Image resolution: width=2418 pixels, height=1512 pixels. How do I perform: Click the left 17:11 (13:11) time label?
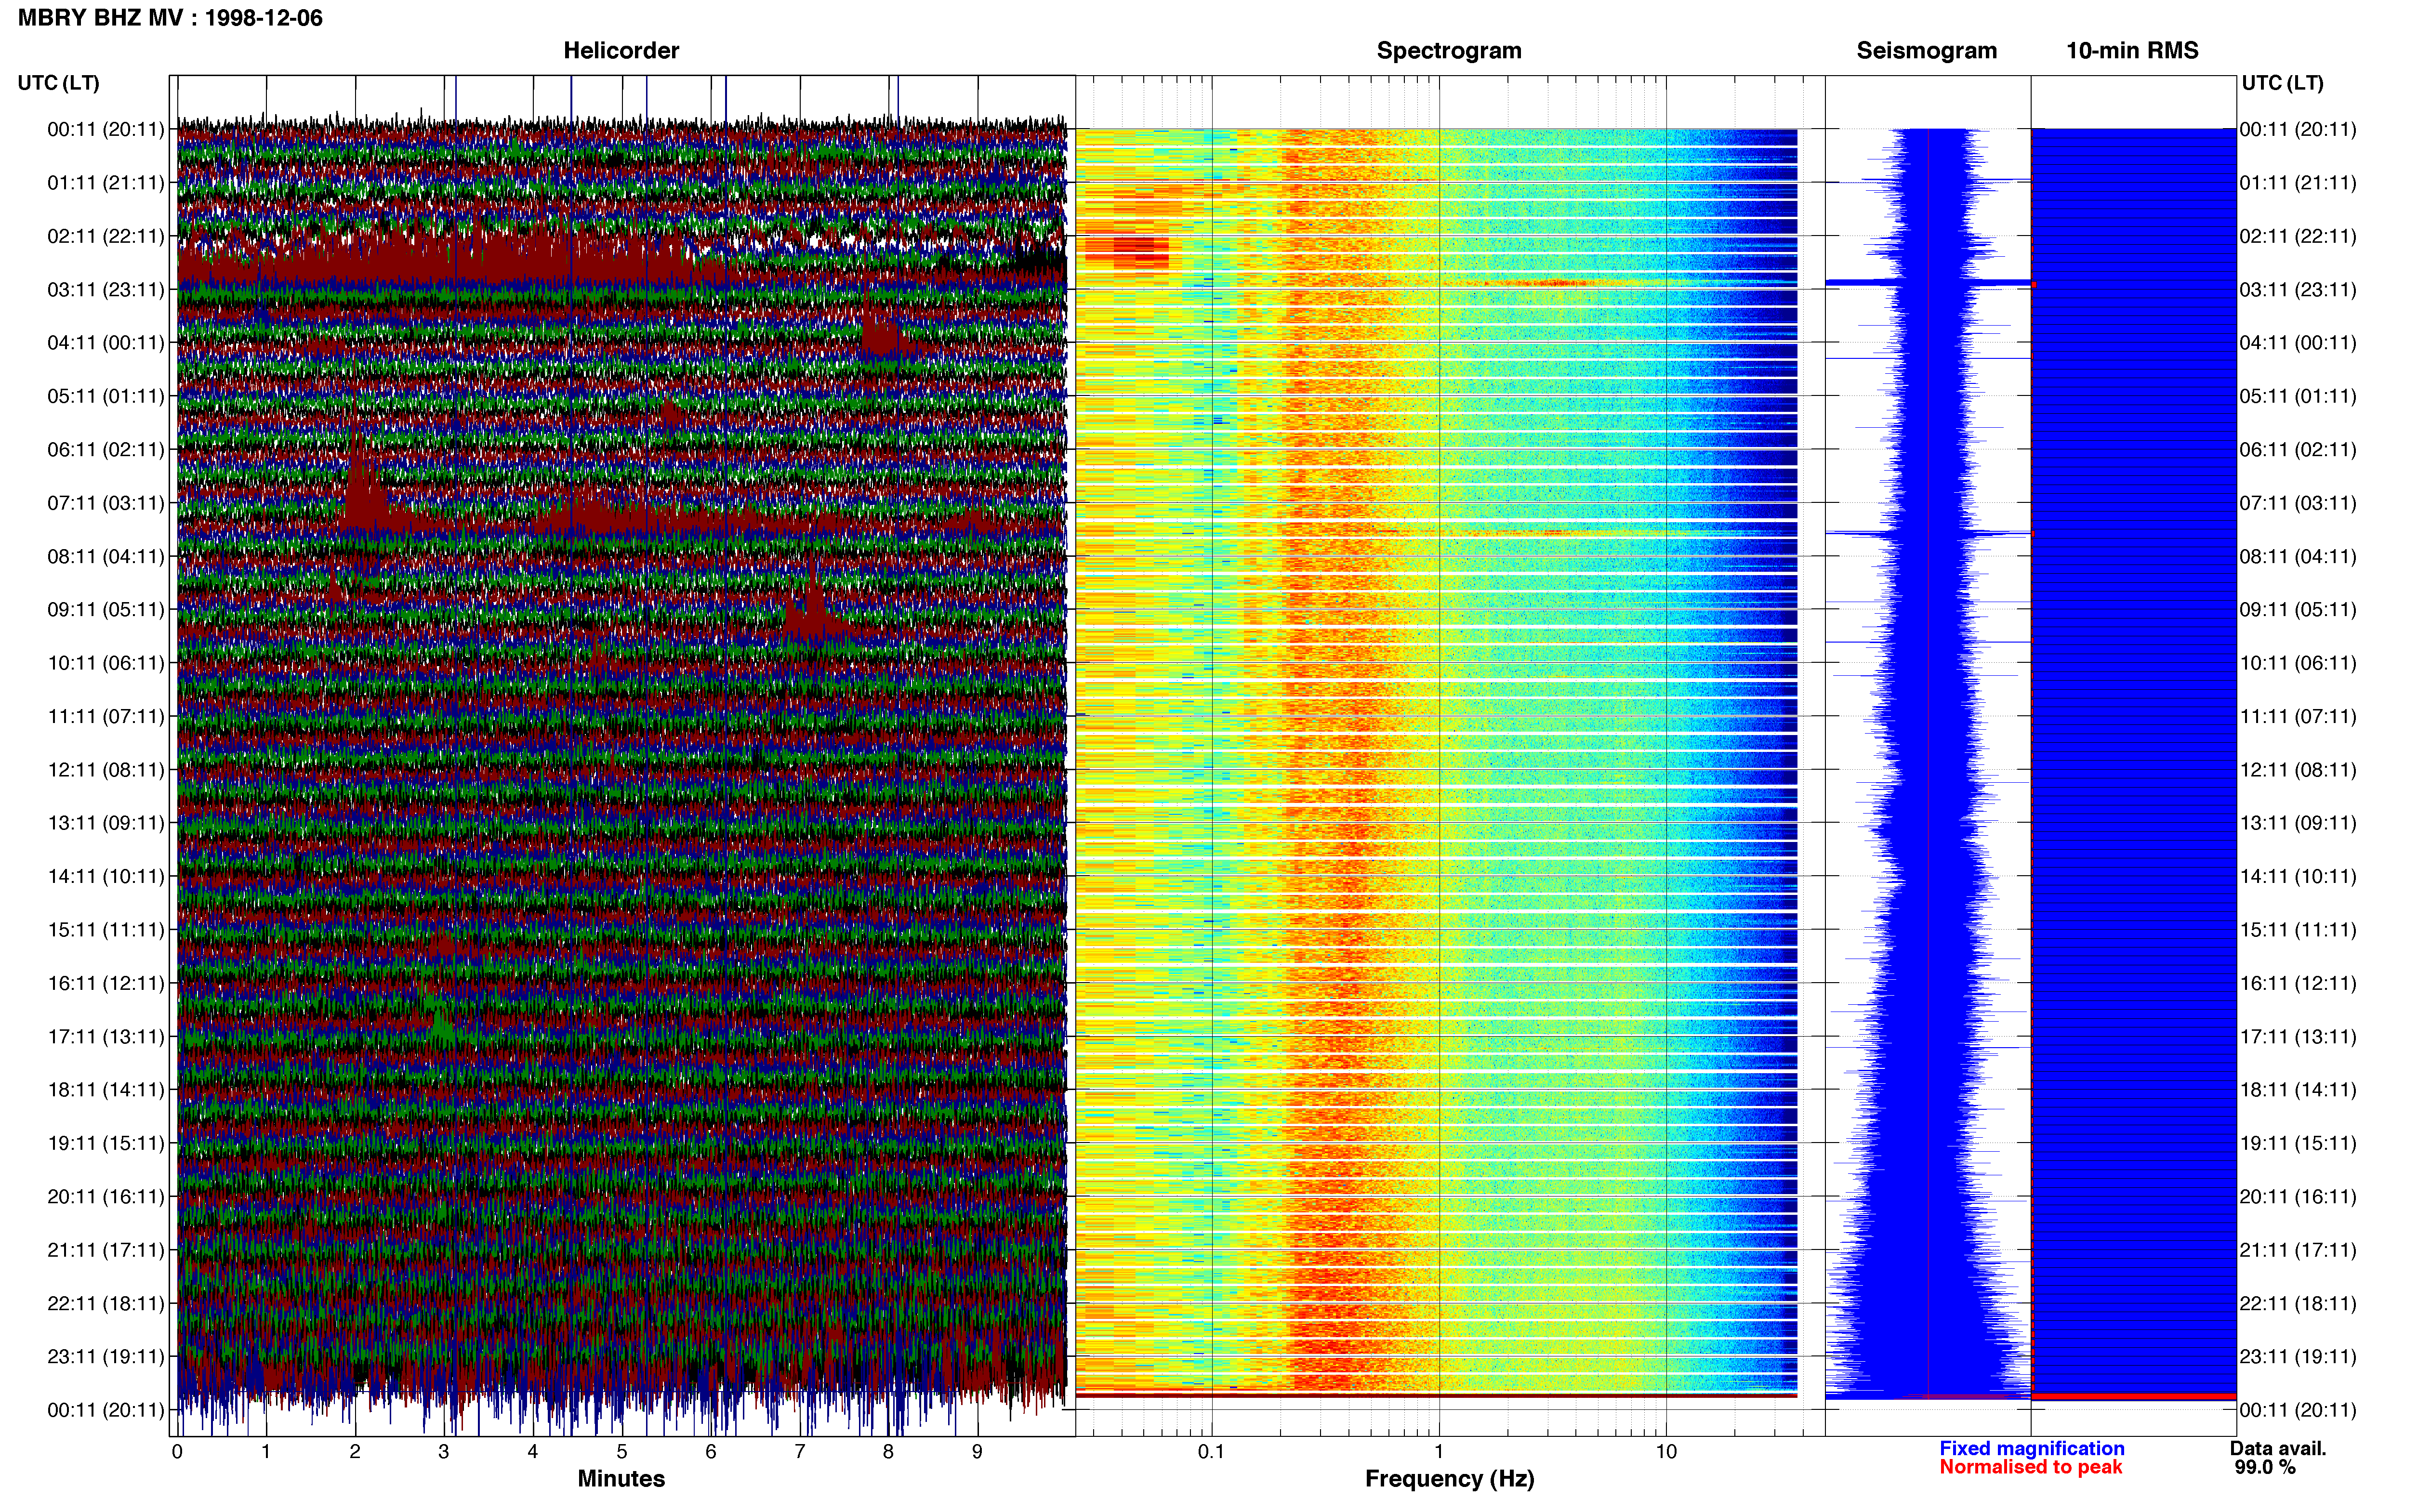pyautogui.click(x=106, y=1037)
